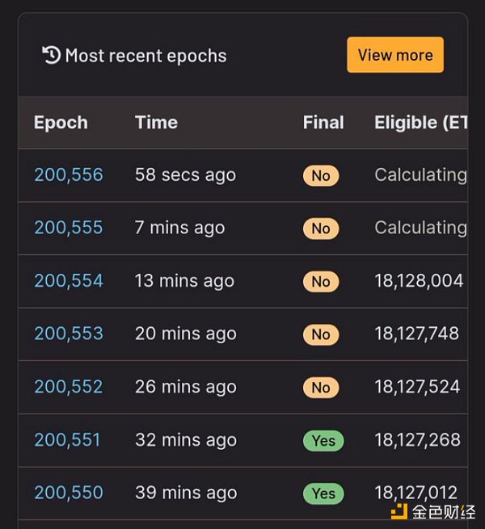Open epoch 200,553 link

coord(69,334)
